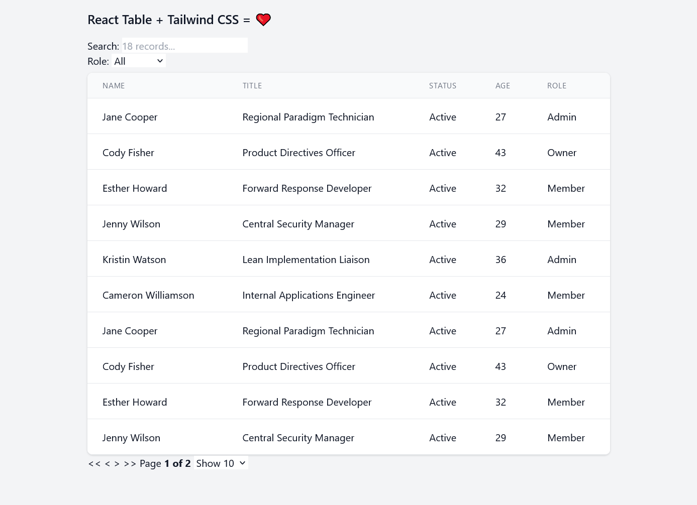Click the Active status for Esther Howard
The height and width of the screenshot is (505, 697).
(443, 188)
